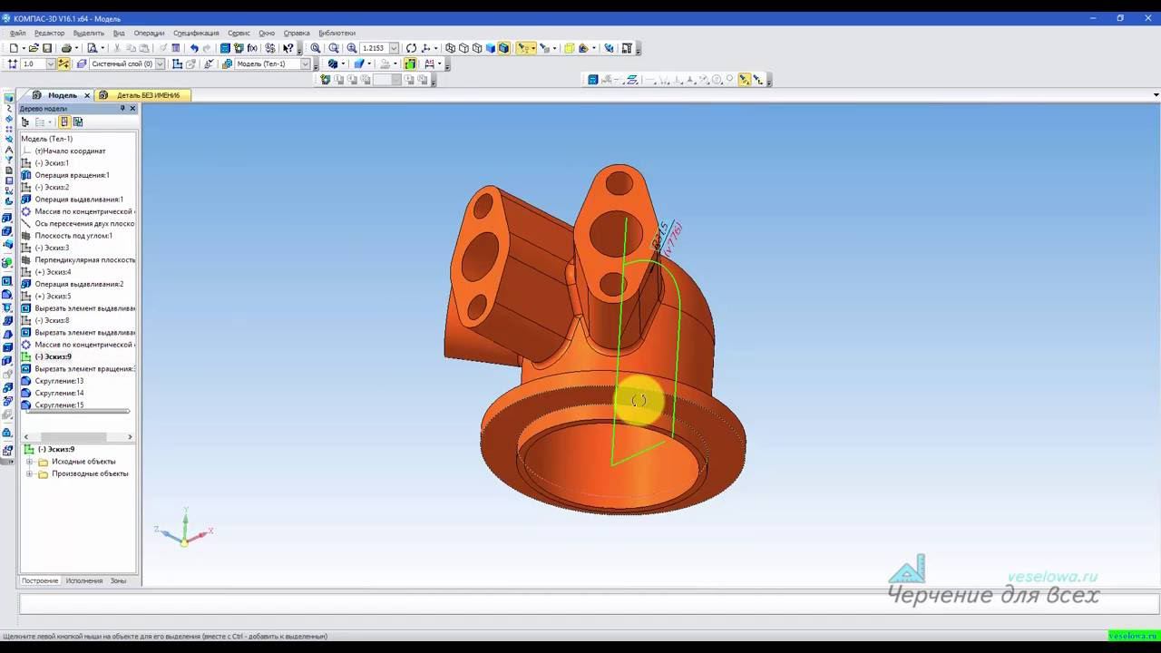Open the Системный слой layer dropdown
This screenshot has height=653, width=1161.
pyautogui.click(x=160, y=63)
